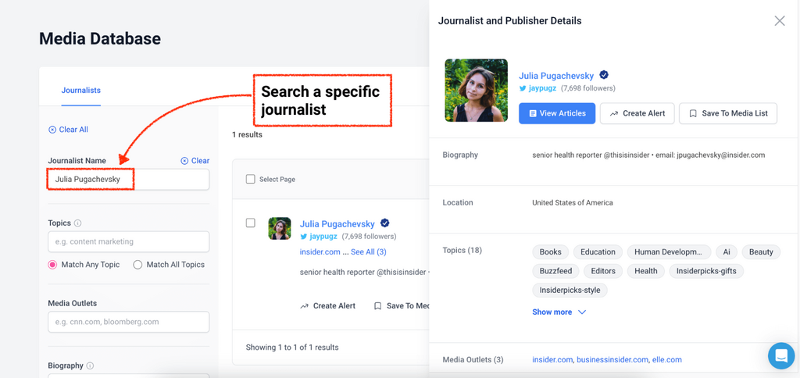Click the Twitter handle jaypugz in details panel
This screenshot has height=378, width=800.
coord(542,89)
